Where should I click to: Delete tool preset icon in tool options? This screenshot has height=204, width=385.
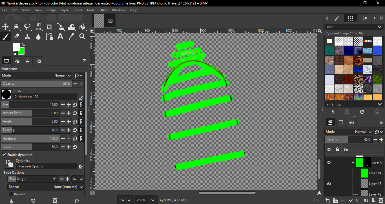pyautogui.click(x=55, y=201)
